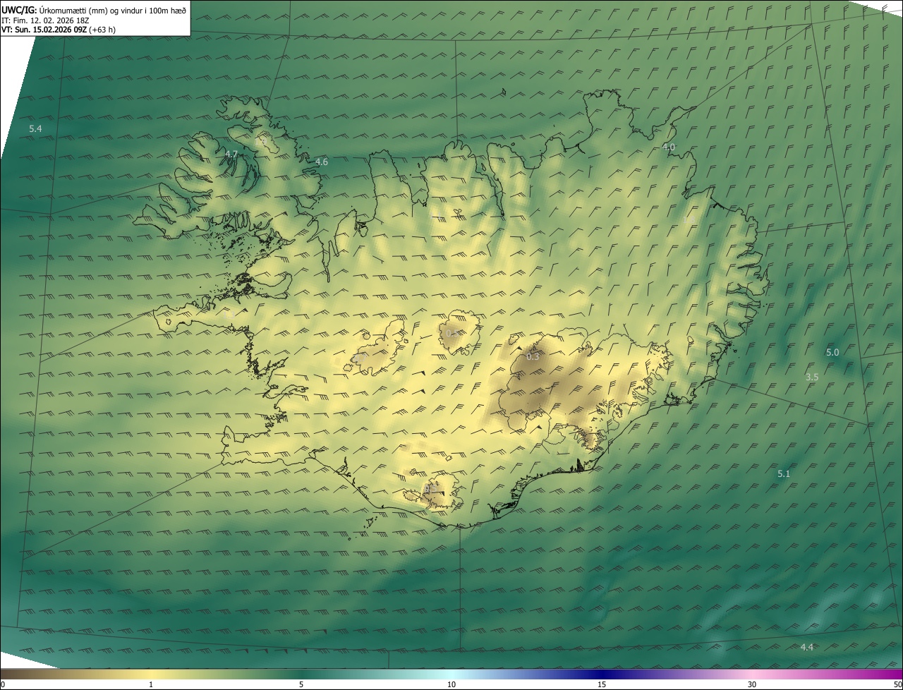Click the map value 4.6
This screenshot has width=903, height=690.
(322, 162)
